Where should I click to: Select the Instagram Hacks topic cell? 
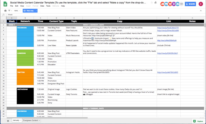[x=74, y=71]
